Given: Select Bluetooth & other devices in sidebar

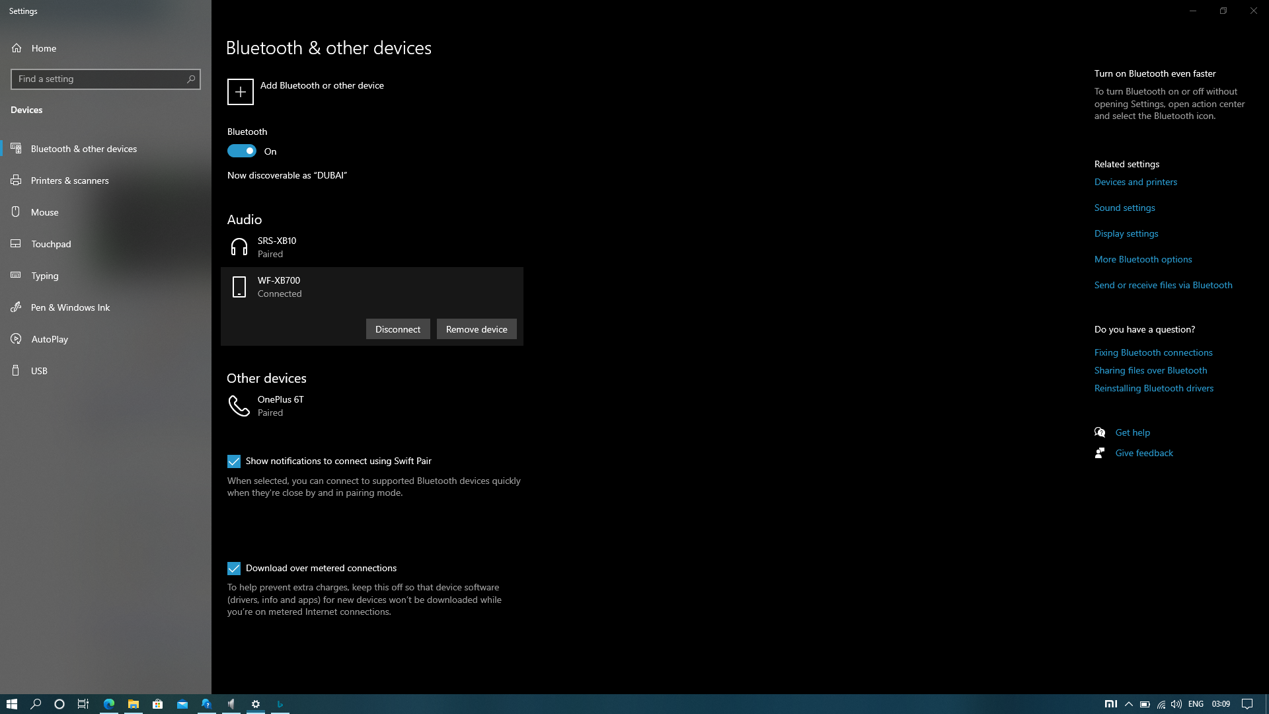Looking at the screenshot, I should click(x=106, y=149).
